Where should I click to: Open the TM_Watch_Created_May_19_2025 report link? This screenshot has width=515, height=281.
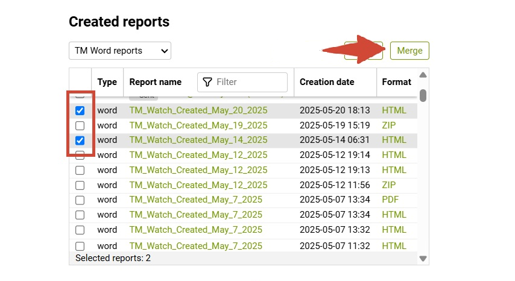point(198,125)
